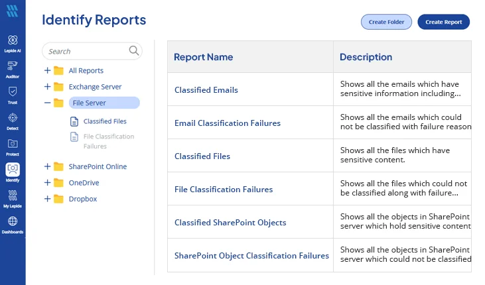Click the Lepide logo at top of sidebar
Viewport: 485px width, 285px height.
point(13,11)
